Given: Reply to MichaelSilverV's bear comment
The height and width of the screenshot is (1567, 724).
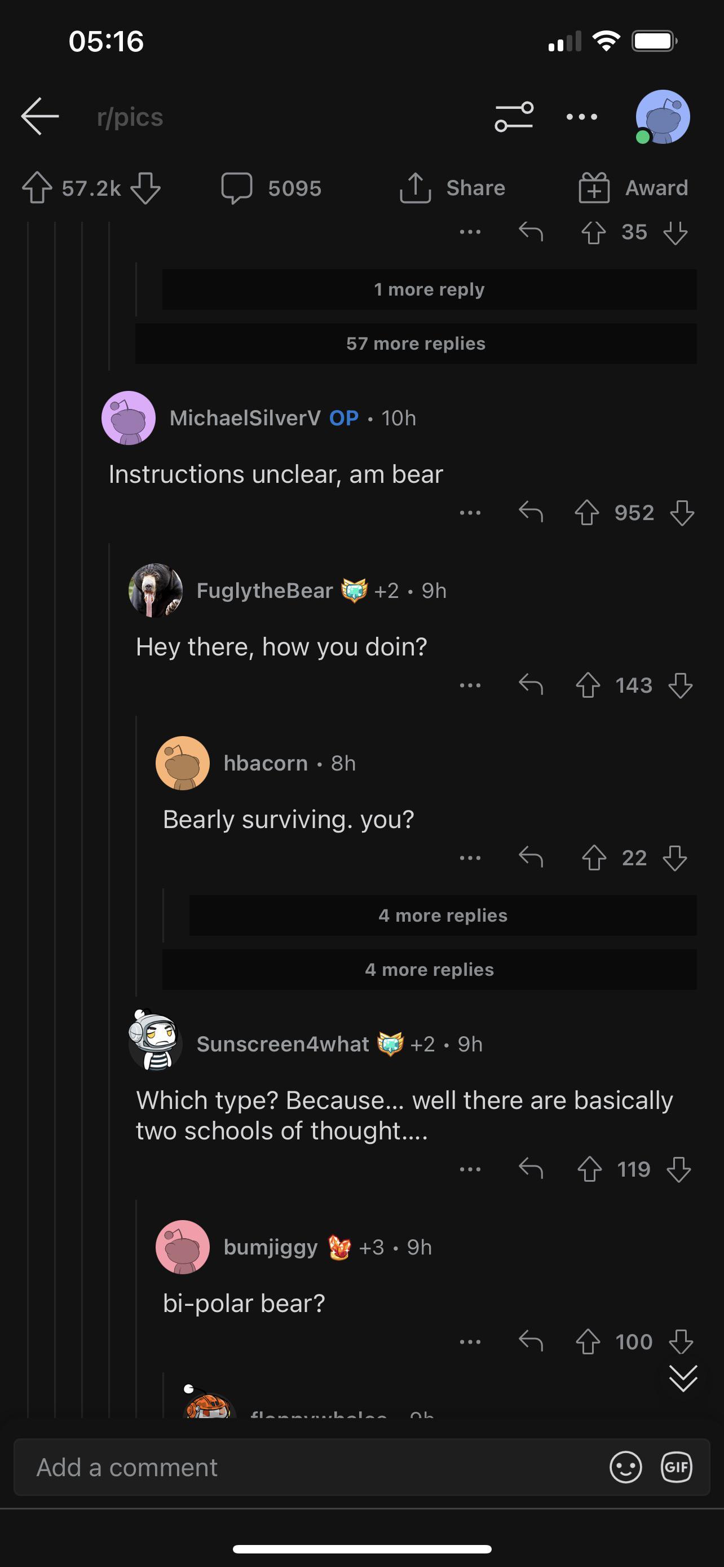Looking at the screenshot, I should click(531, 513).
